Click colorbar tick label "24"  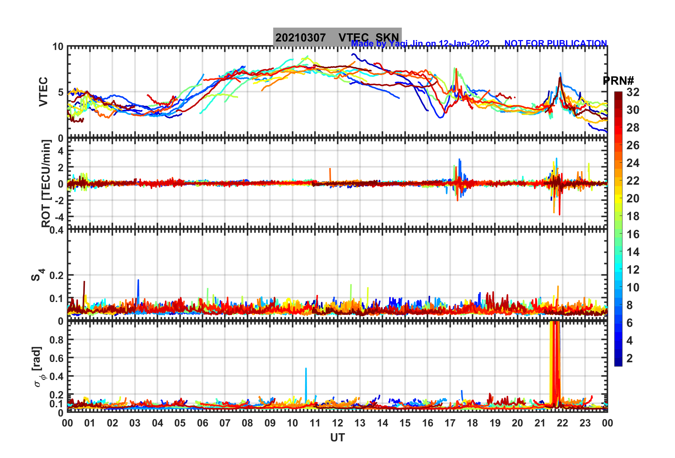(633, 163)
